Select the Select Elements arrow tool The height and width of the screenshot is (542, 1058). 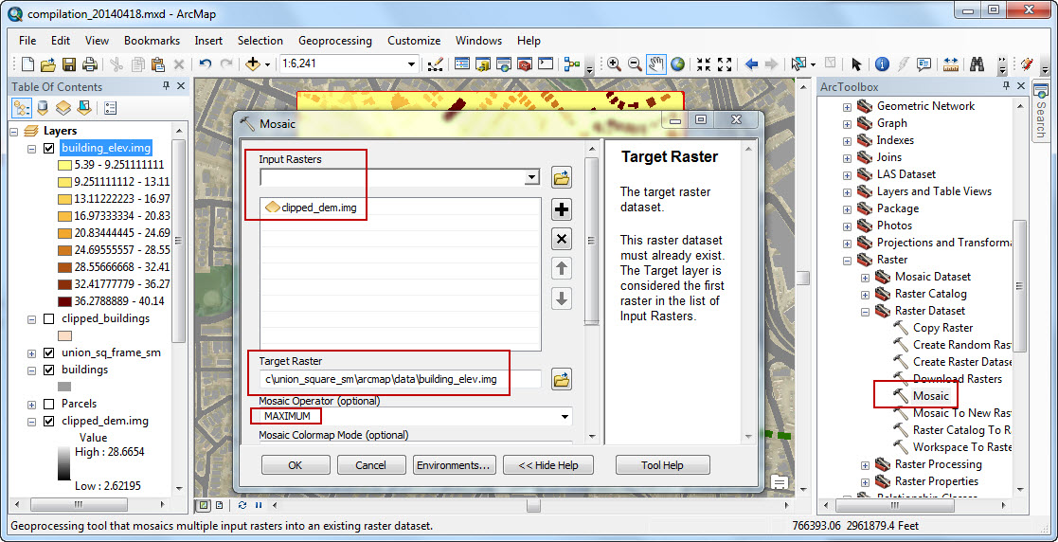coord(856,64)
